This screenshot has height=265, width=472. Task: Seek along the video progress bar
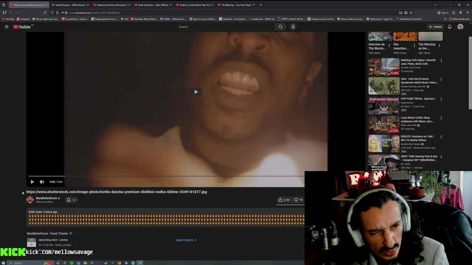pyautogui.click(x=166, y=176)
